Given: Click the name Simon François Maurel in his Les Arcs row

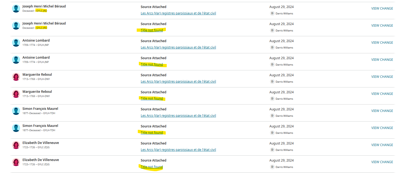Looking at the screenshot, I should click(40, 109).
